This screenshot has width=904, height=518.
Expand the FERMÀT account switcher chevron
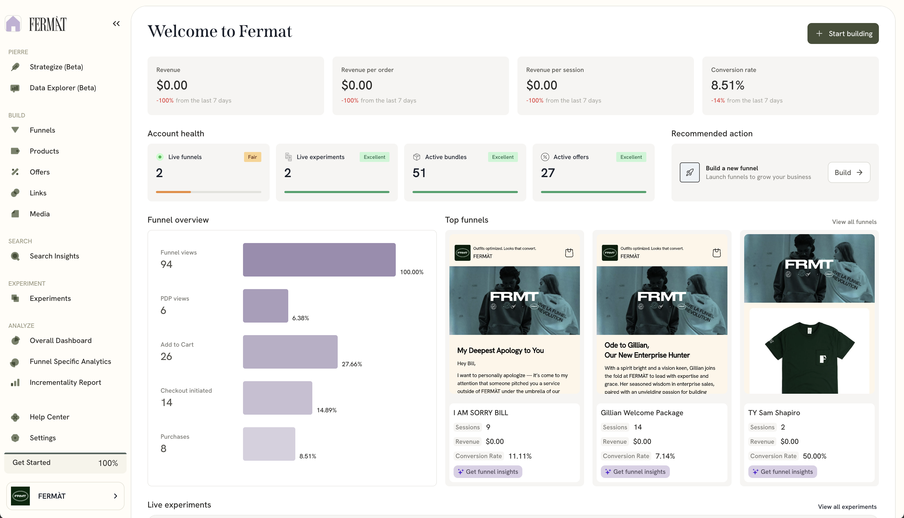[115, 496]
